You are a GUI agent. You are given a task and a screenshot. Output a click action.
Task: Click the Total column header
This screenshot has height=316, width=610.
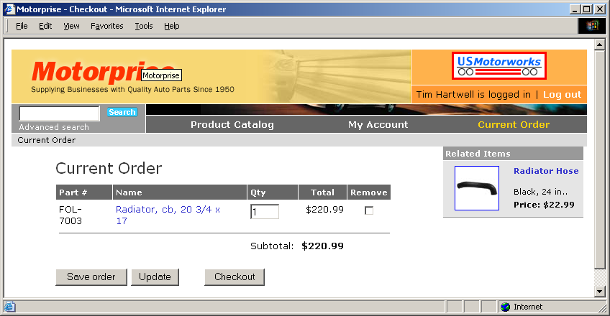click(x=322, y=192)
